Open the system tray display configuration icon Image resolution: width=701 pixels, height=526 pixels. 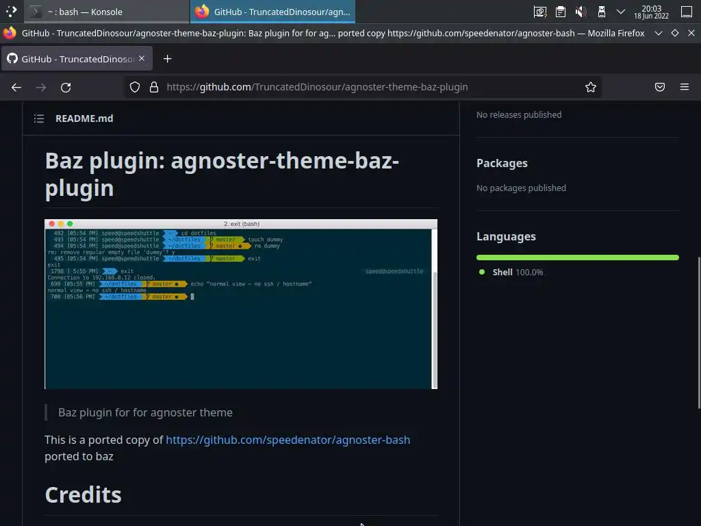(540, 12)
